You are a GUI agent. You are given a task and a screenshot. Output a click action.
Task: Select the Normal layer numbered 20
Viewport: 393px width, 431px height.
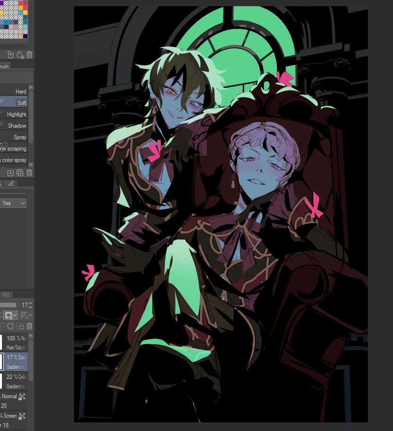coord(14,401)
